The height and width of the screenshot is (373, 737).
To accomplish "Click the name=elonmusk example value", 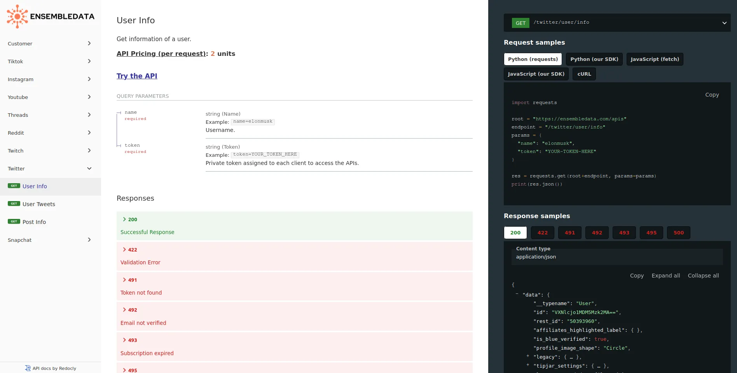I will click(x=253, y=121).
